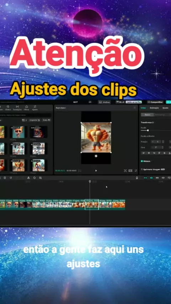Click the microphone record voiceover icon
The image size is (171, 304).
[x=137, y=178]
